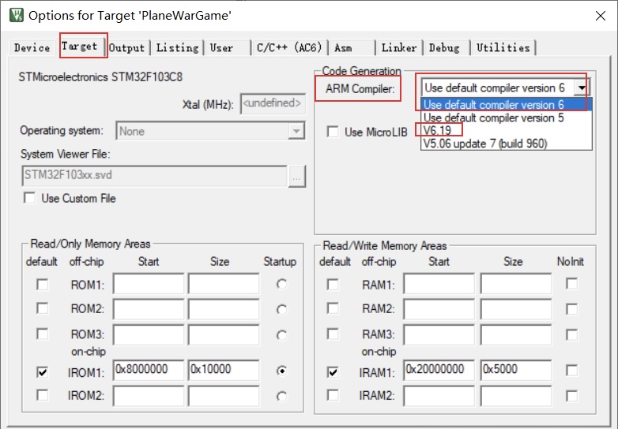Click the RAM1 Start address field

[439, 284]
